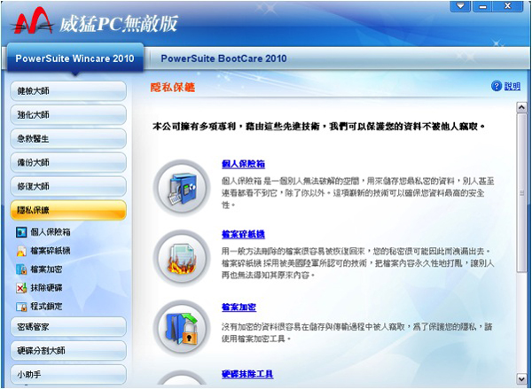
Task: Close the 威猛PC無敵版 window
Action: 508,6
